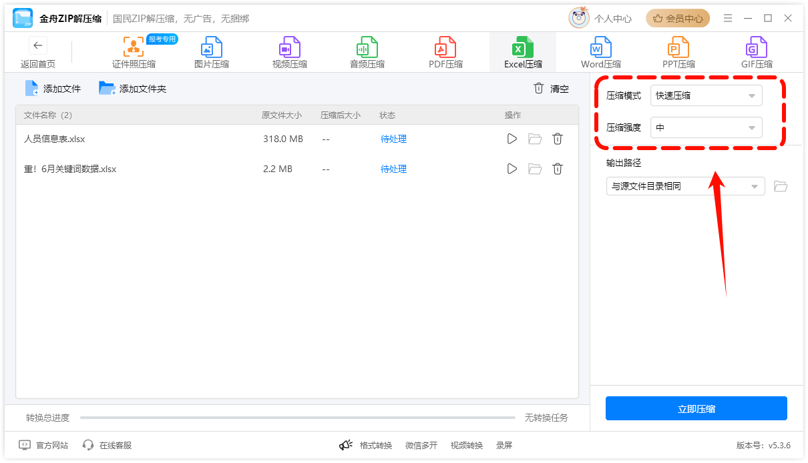Click the 318.0 MB size value
Screen dimensions: 808x463
tap(283, 139)
